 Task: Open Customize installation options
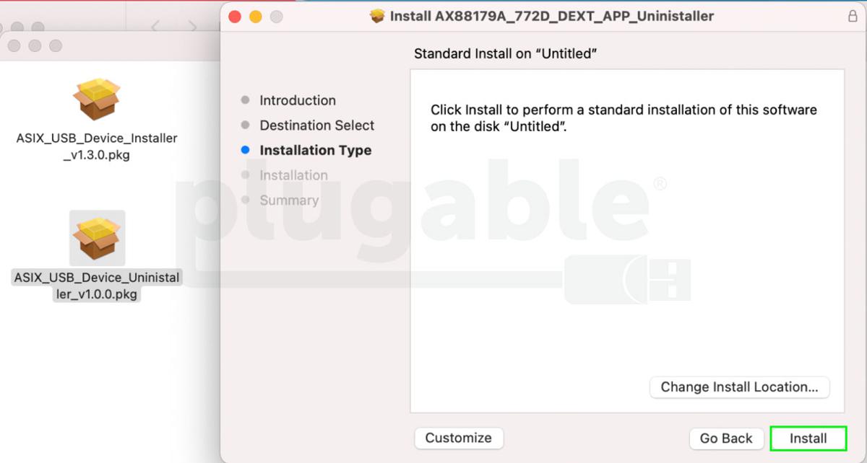pyautogui.click(x=459, y=438)
